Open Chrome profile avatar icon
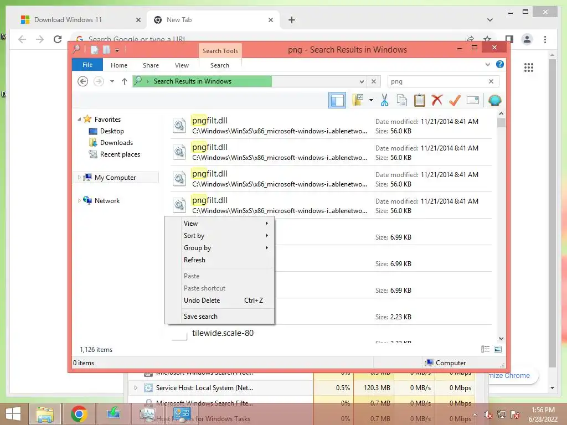 (527, 39)
